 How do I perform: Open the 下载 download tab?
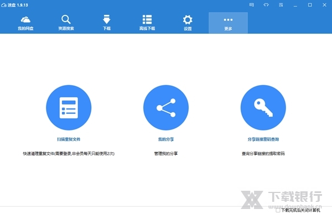coord(106,23)
